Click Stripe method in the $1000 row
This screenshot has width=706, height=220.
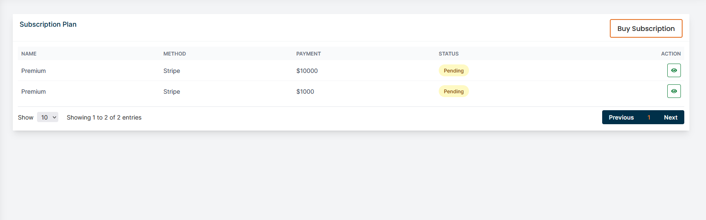click(171, 92)
